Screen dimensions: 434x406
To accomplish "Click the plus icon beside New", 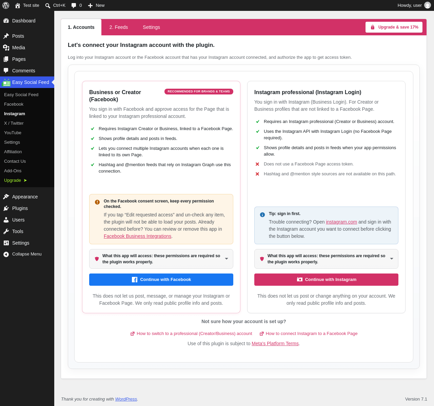I will click(90, 5).
